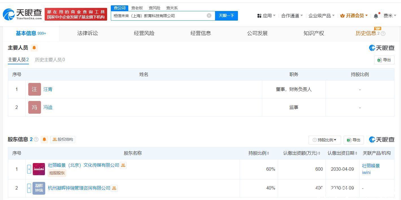The width and height of the screenshot is (401, 200).
Task: Sort shareholders by 认缴出资额 column
Action: point(302,153)
